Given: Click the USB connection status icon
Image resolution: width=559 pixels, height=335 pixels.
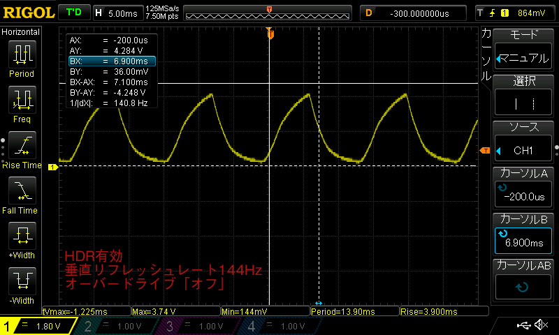Looking at the screenshot, I should [523, 325].
